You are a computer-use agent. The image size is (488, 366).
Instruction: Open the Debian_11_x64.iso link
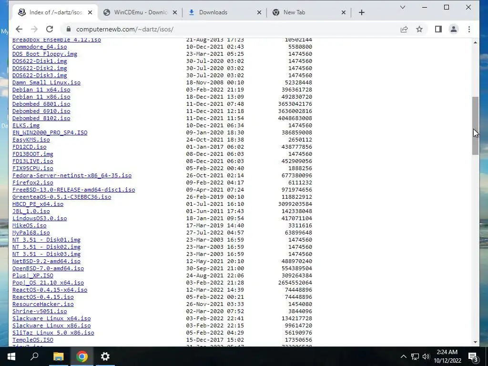[x=41, y=90]
